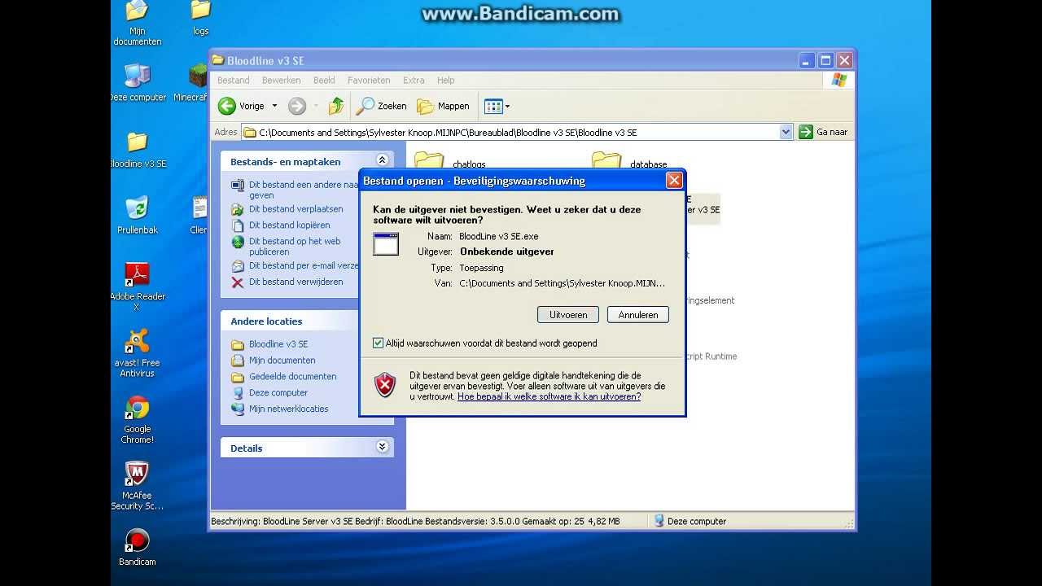Click the red shield warning icon
Screen dimensions: 1042x586
(x=385, y=385)
